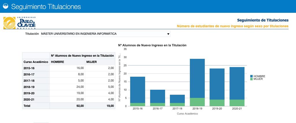The height and width of the screenshot is (123, 296).
Task: Click the 2018-19 label on chart x-axis
Action: [197, 109]
